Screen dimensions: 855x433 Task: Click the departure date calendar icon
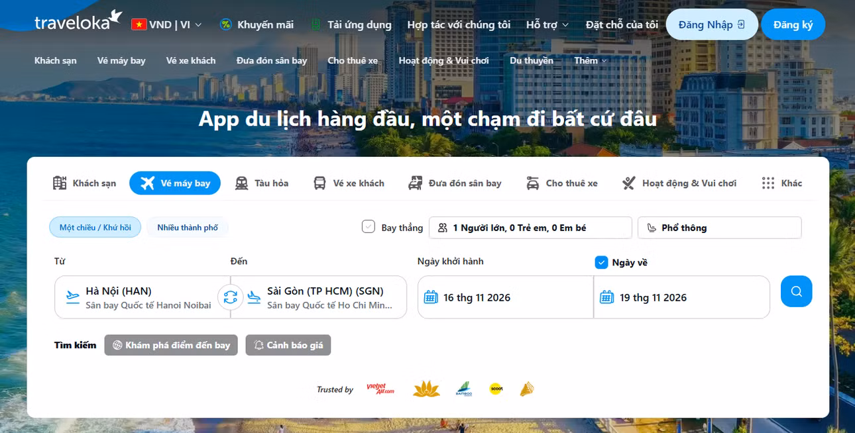pos(431,297)
